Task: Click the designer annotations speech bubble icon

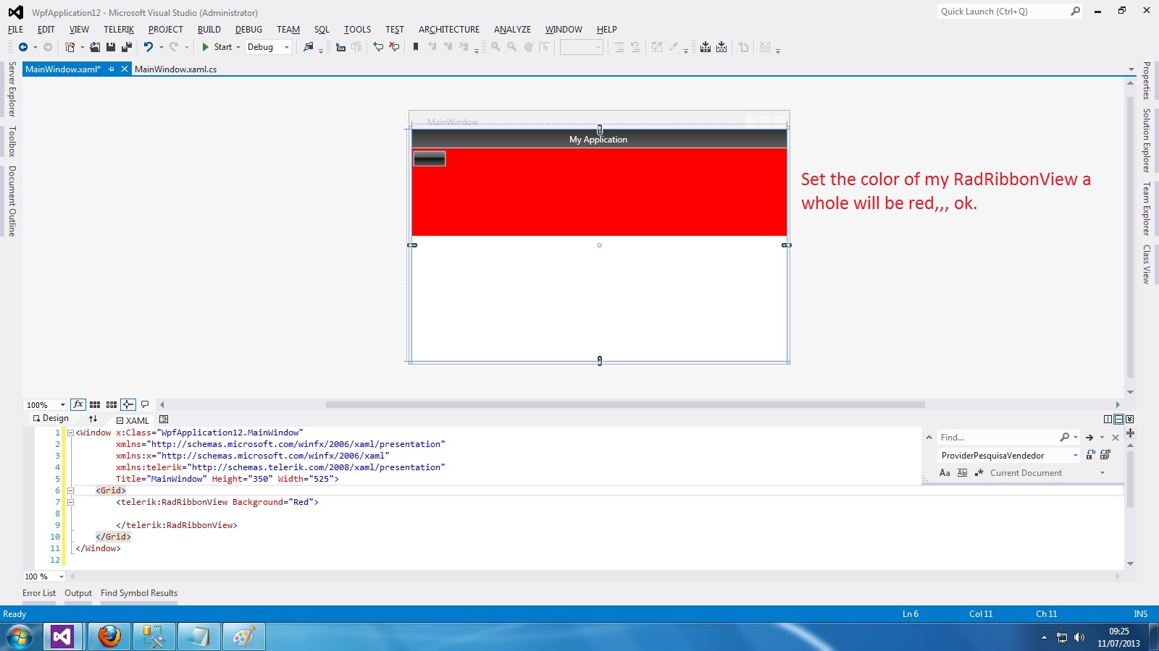Action: tap(145, 404)
